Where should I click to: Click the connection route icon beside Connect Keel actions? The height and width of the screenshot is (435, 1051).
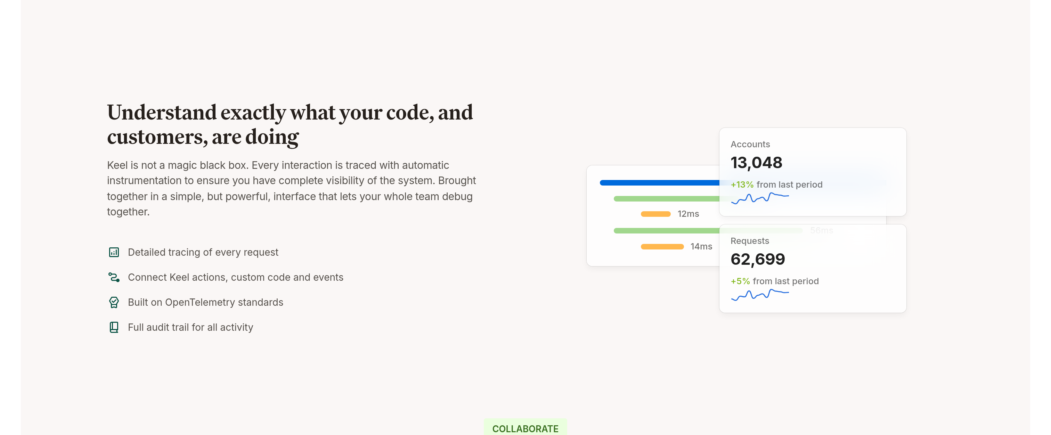(x=114, y=277)
